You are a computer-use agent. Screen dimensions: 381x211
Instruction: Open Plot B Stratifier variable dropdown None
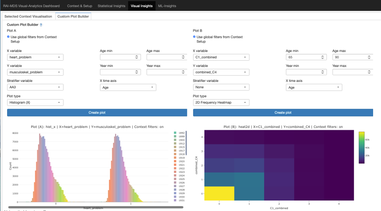click(221, 87)
